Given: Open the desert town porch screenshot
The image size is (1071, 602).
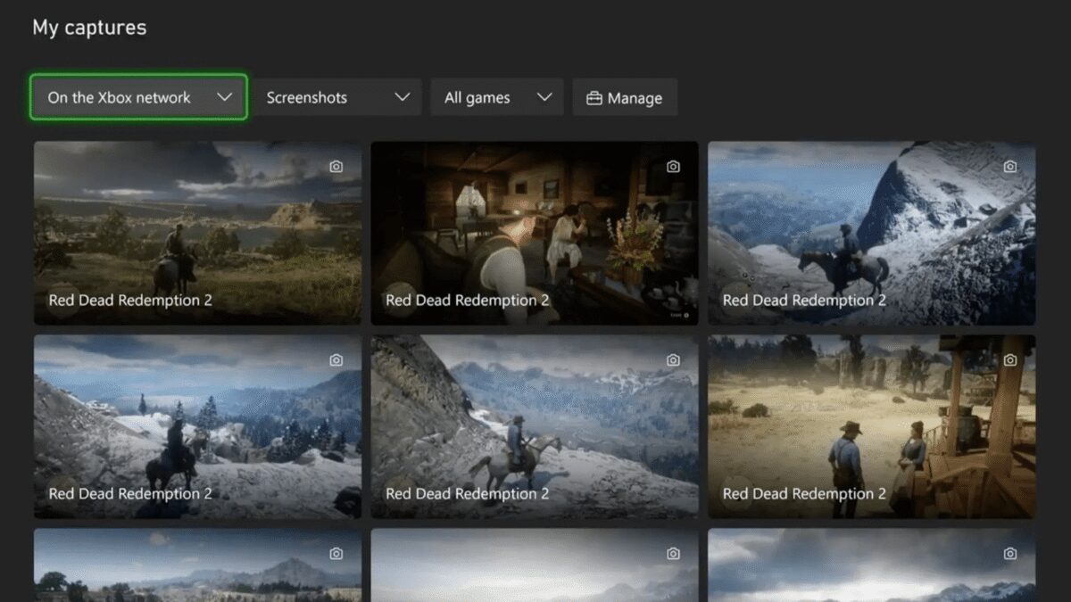Looking at the screenshot, I should pyautogui.click(x=871, y=425).
